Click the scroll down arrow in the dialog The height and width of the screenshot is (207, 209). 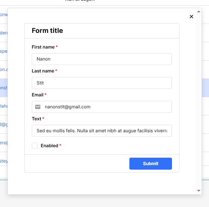point(199,191)
